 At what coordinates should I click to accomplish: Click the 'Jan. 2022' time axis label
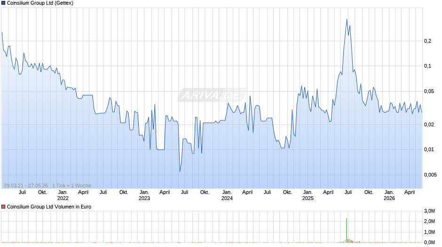(63, 195)
